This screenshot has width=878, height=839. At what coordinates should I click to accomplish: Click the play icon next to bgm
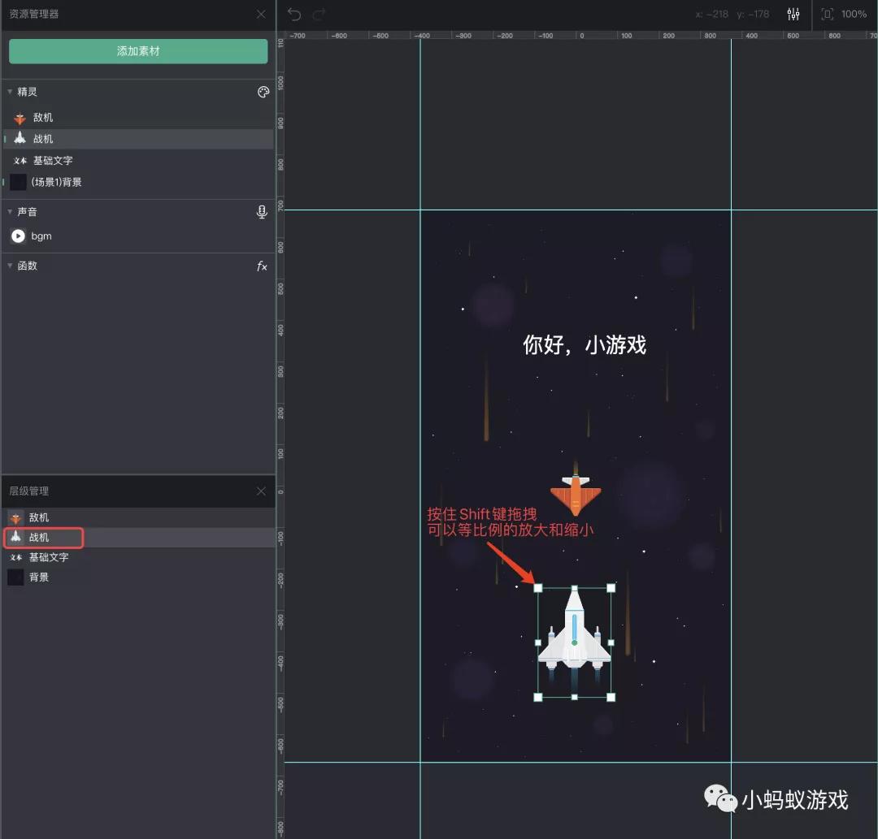point(17,236)
